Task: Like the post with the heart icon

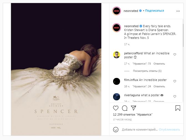Action: (116, 108)
